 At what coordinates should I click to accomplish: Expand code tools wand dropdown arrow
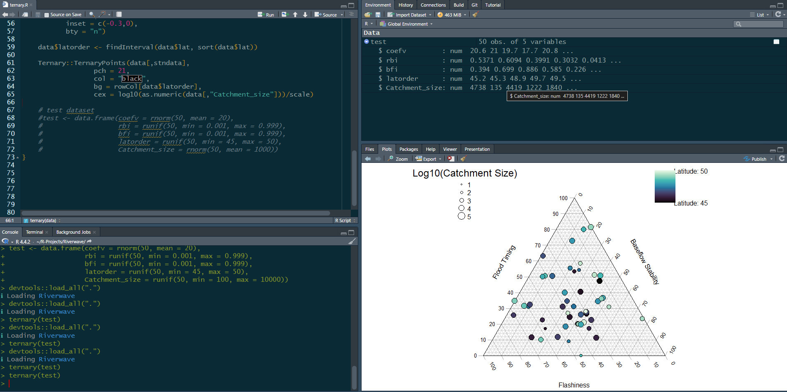click(109, 15)
